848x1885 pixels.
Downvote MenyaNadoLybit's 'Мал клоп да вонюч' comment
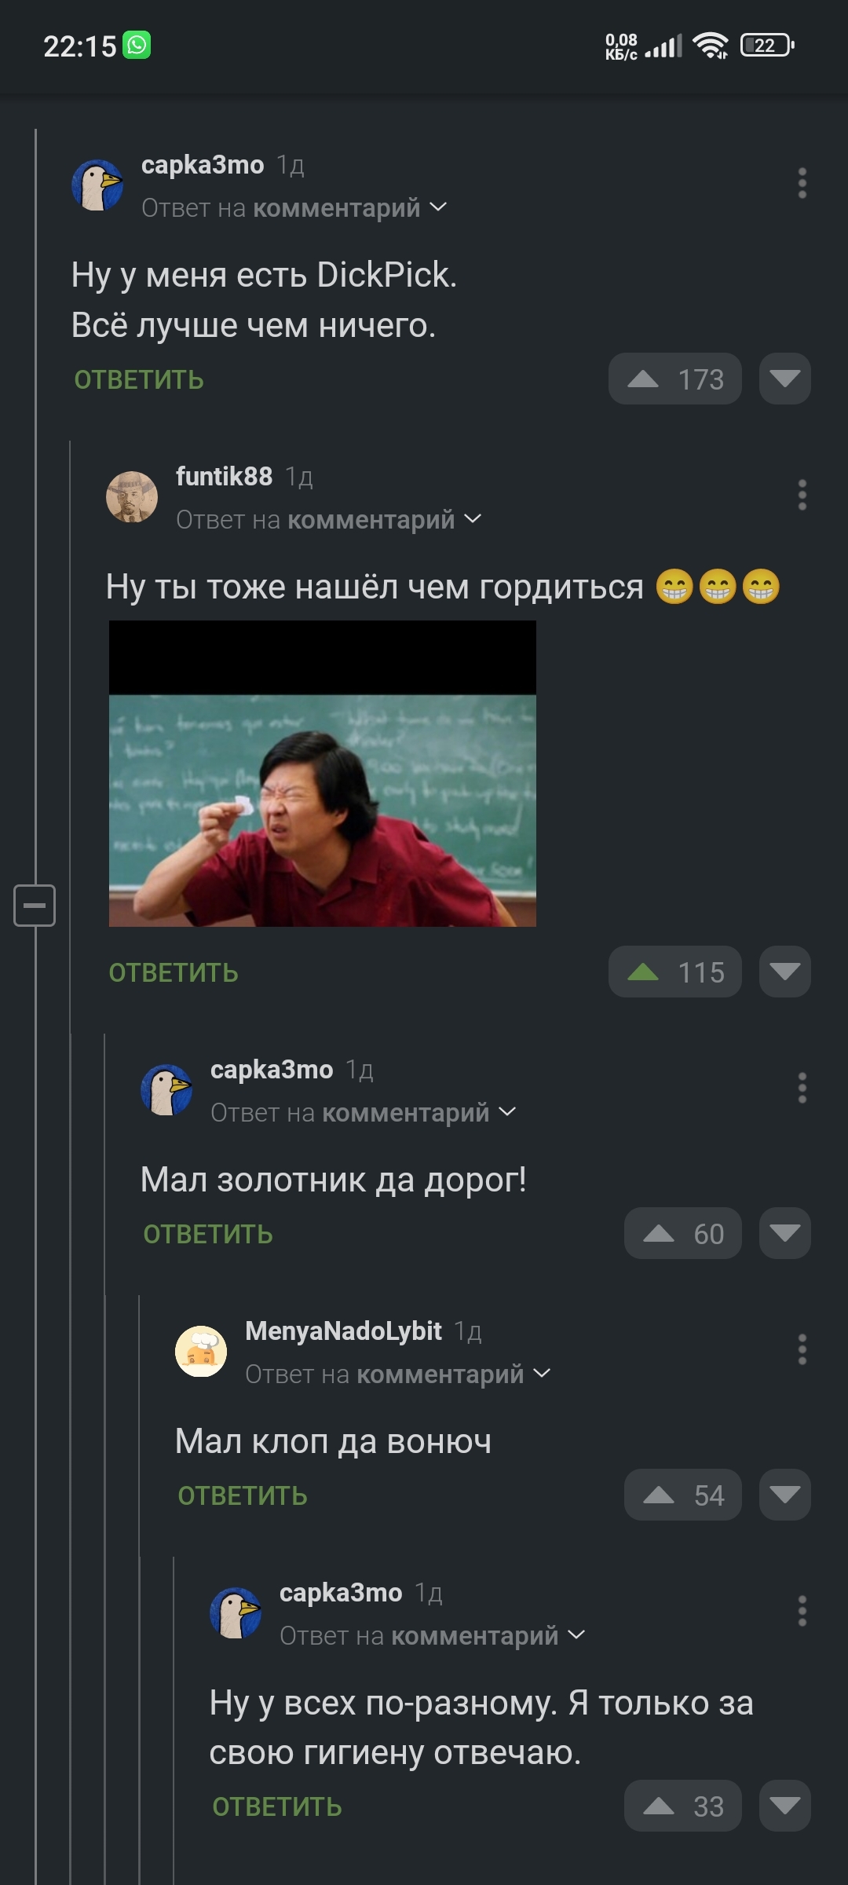(784, 1495)
